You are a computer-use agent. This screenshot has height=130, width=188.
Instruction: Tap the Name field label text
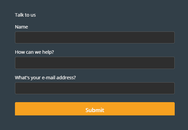click(22, 27)
